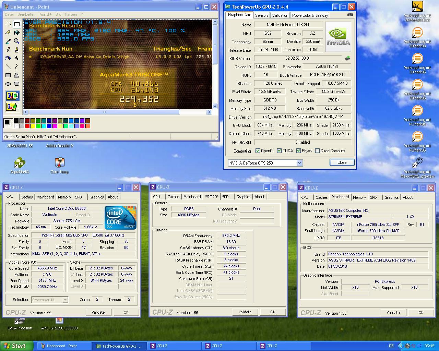Select the Pick Color eyedropper tool

pyautogui.click(x=8, y=41)
